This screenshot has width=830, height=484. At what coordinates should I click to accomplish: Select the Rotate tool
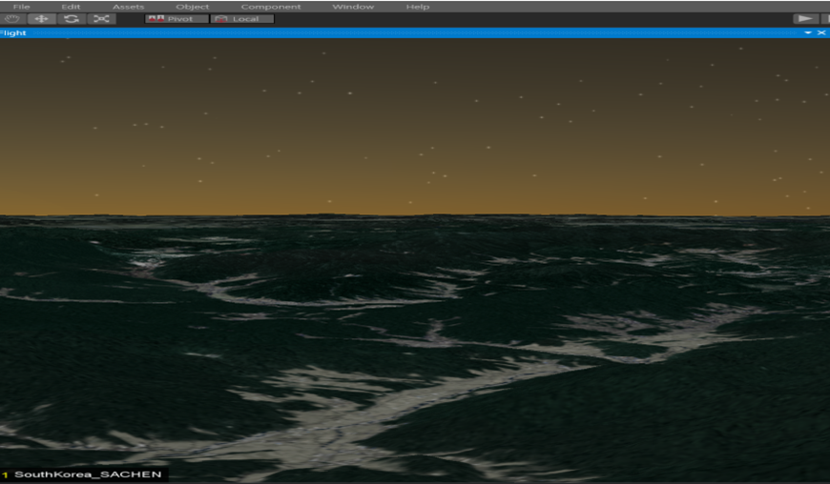click(72, 19)
